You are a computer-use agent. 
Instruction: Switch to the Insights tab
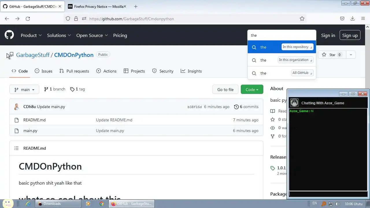(x=191, y=71)
